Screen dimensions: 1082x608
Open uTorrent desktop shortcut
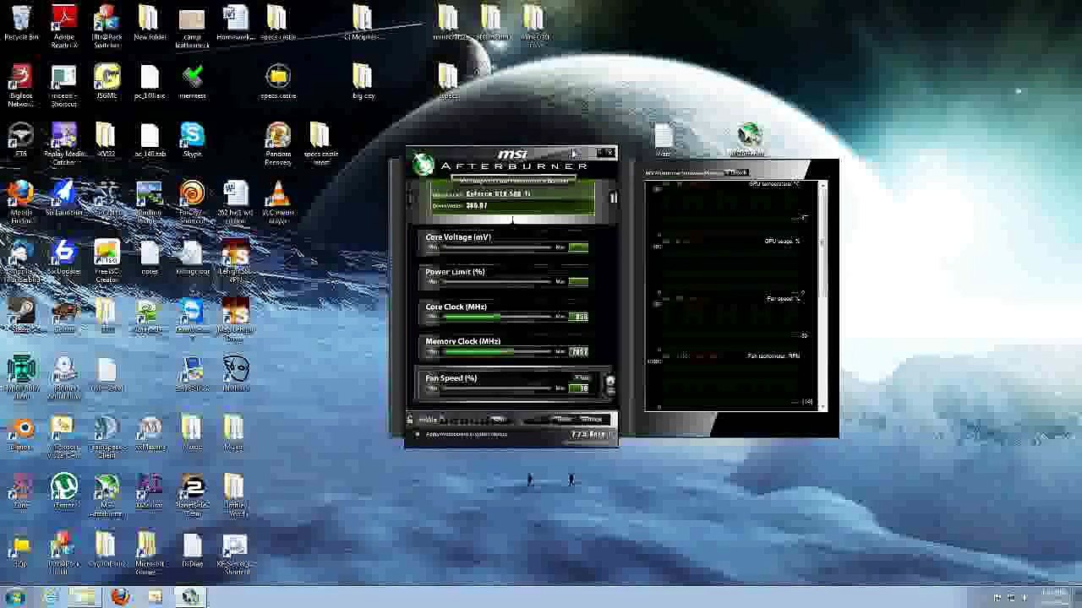[x=64, y=492]
